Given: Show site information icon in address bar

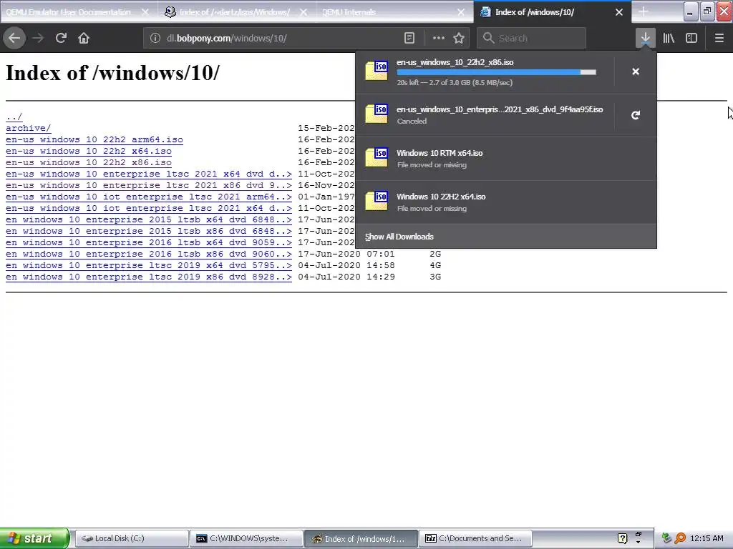Looking at the screenshot, I should point(155,38).
